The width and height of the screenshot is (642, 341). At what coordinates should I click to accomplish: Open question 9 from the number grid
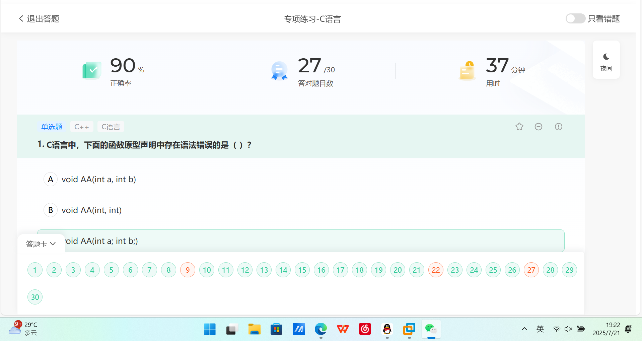[188, 270]
